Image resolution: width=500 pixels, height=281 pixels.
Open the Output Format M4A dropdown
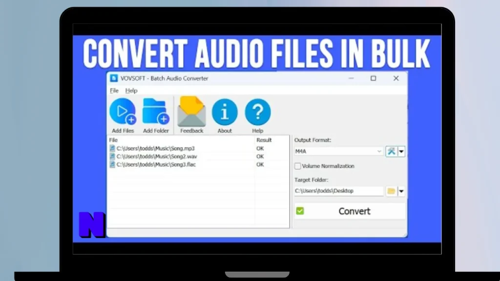coord(338,151)
